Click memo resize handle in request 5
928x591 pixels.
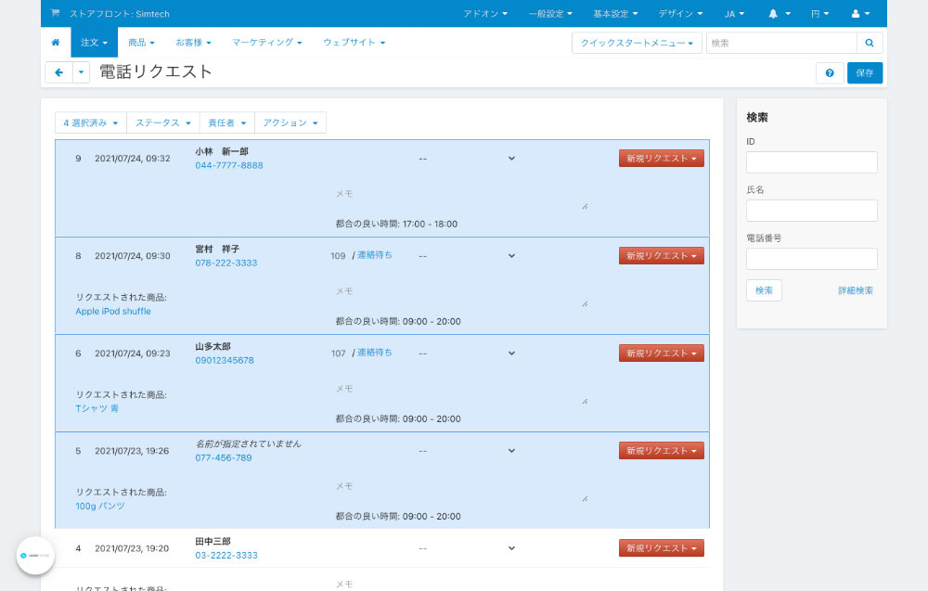click(585, 499)
